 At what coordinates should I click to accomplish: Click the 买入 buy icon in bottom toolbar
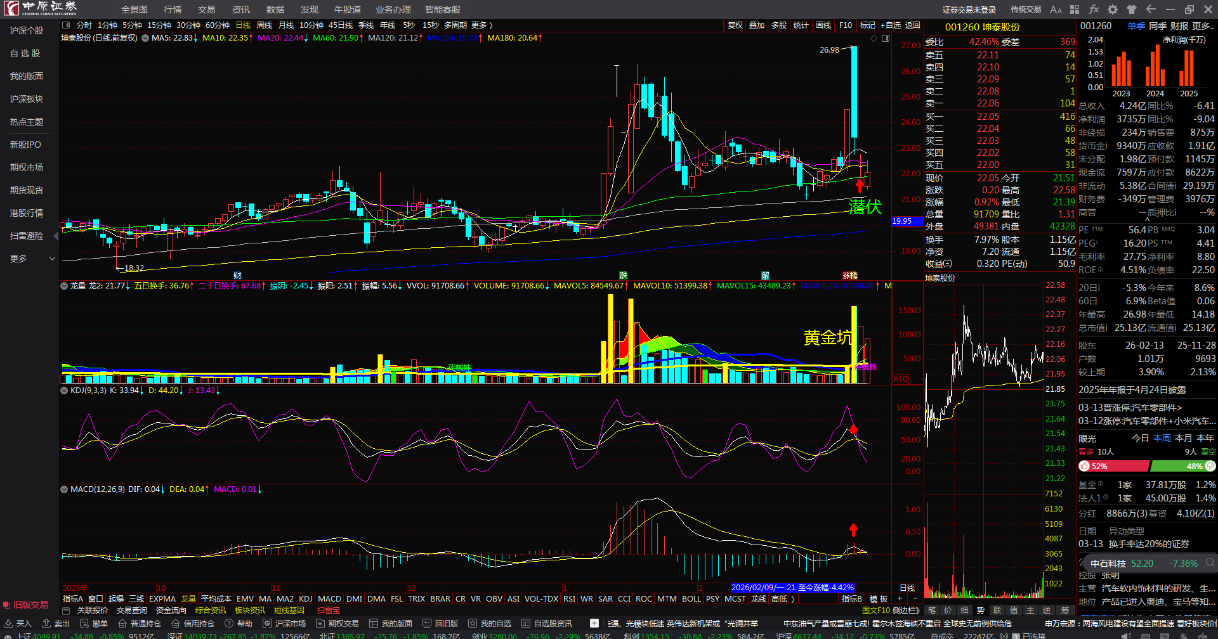pos(18,624)
